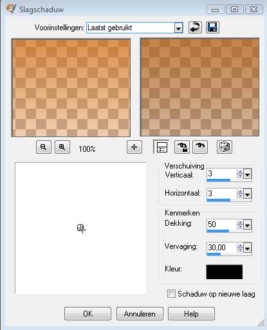Click the reset to default arrow icon
The height and width of the screenshot is (330, 267).
point(195,28)
